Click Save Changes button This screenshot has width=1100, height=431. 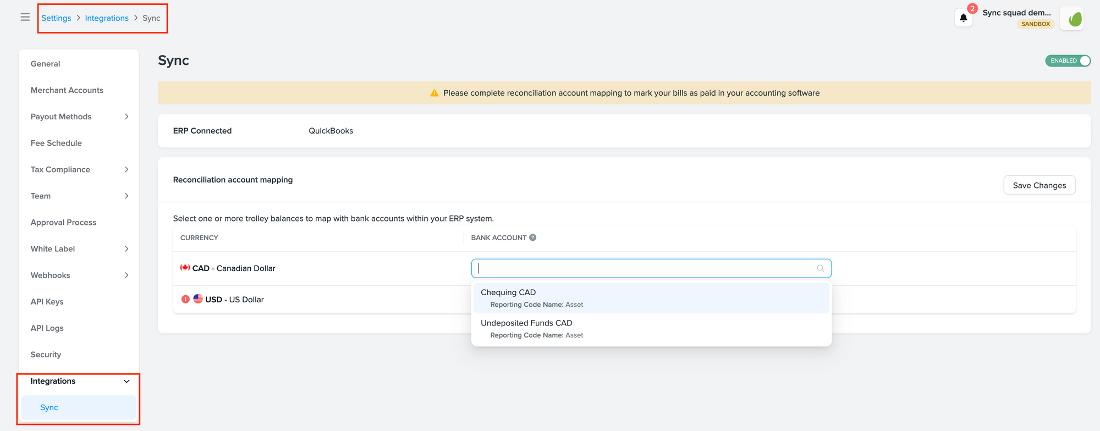(x=1039, y=185)
